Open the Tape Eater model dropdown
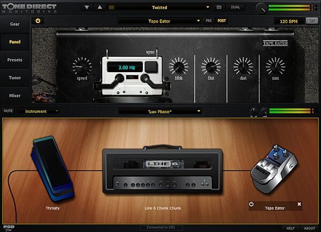Image resolution: width=321 pixels, height=232 pixels. tap(159, 21)
